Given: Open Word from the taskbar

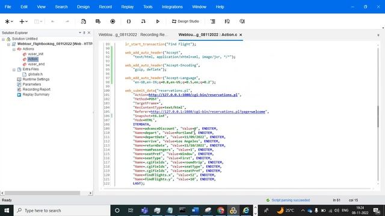Looking at the screenshot, I should pos(195,211).
